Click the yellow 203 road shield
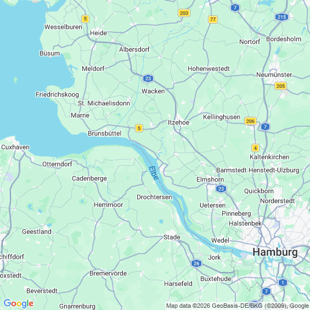310x310 pixels. click(184, 13)
